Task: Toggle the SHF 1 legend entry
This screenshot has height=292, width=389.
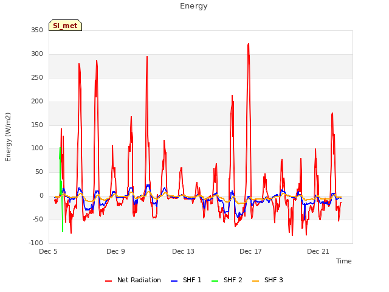Action: click(186, 280)
